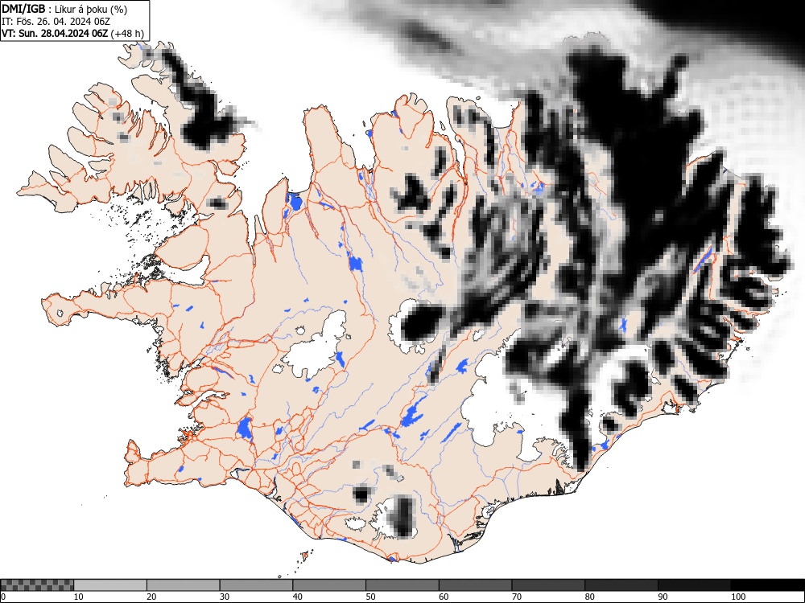
Task: Select the legend swatch between 70 and 80
Action: coord(548,585)
